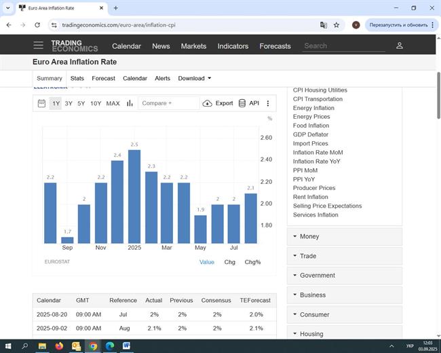Image resolution: width=441 pixels, height=353 pixels.
Task: Go to Forecasts in top navigation
Action: click(x=275, y=46)
